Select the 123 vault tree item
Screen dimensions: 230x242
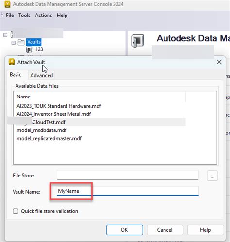click(x=39, y=49)
